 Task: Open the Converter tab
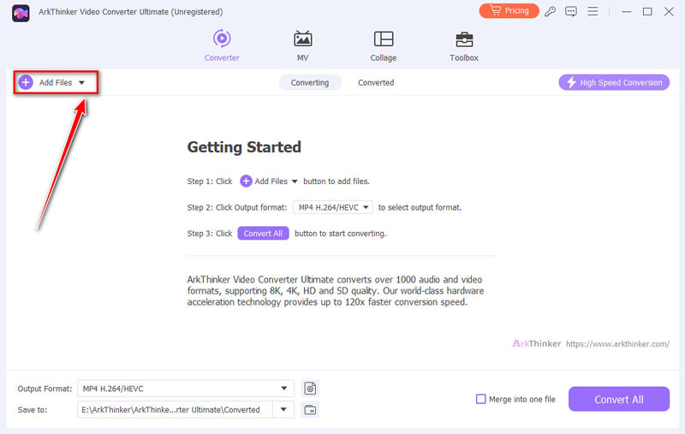[222, 45]
